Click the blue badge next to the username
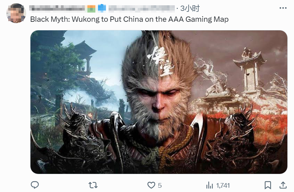This screenshot has height=192, width=294. [x=102, y=8]
